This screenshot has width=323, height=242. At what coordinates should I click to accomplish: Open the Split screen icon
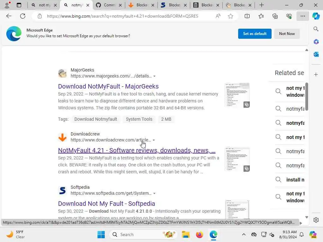coord(247,16)
